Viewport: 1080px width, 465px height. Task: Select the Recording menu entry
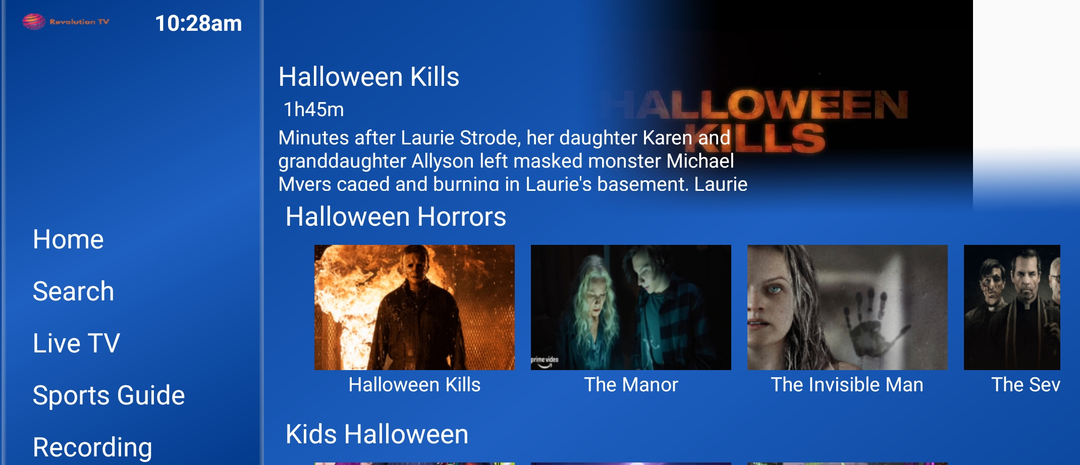click(x=92, y=447)
